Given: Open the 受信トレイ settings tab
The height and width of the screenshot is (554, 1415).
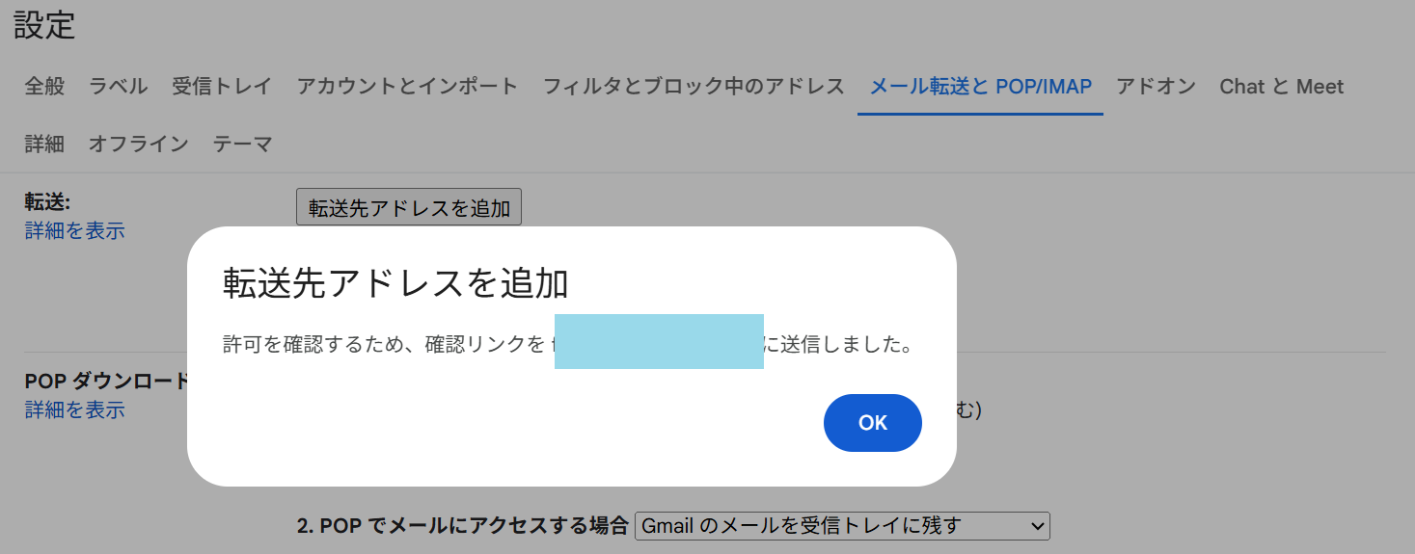Looking at the screenshot, I should [x=222, y=87].
